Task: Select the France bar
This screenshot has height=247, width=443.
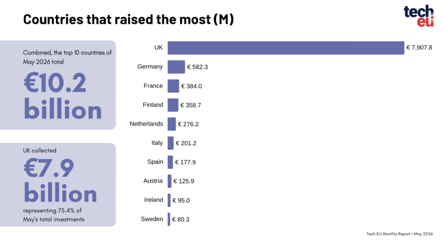Action: pos(173,86)
